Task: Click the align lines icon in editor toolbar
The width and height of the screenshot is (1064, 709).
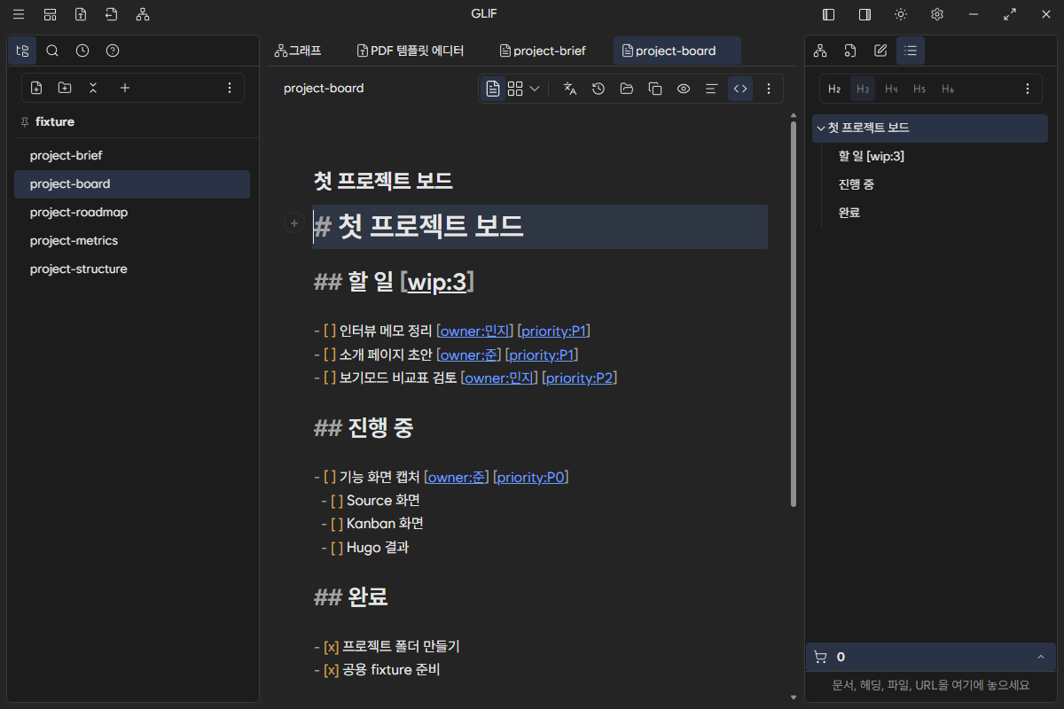Action: point(711,89)
